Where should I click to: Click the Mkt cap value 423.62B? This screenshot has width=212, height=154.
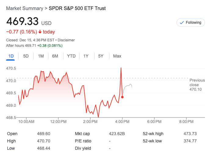pyautogui.click(x=117, y=134)
